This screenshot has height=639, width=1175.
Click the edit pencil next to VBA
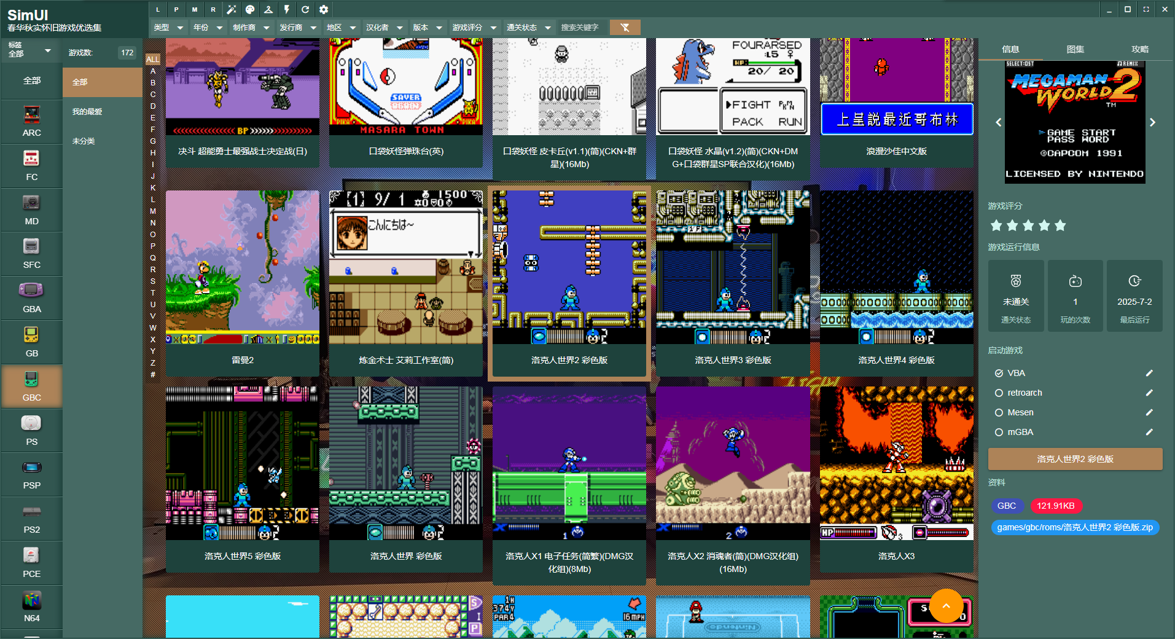pyautogui.click(x=1149, y=373)
